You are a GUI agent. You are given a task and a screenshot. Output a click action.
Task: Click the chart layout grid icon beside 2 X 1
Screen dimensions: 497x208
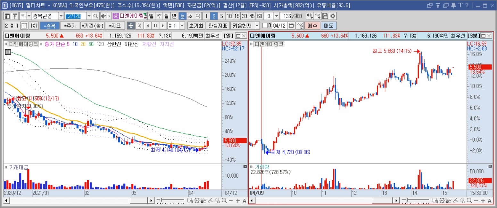pyautogui.click(x=24, y=26)
